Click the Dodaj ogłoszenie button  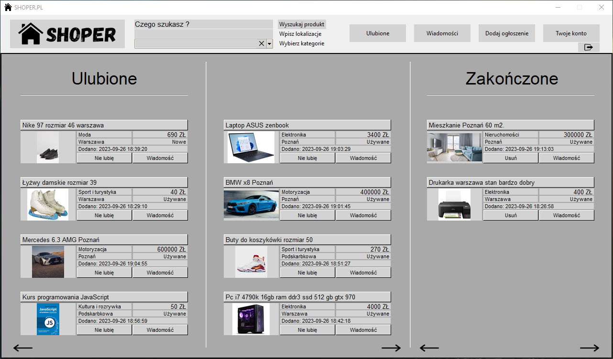(506, 33)
